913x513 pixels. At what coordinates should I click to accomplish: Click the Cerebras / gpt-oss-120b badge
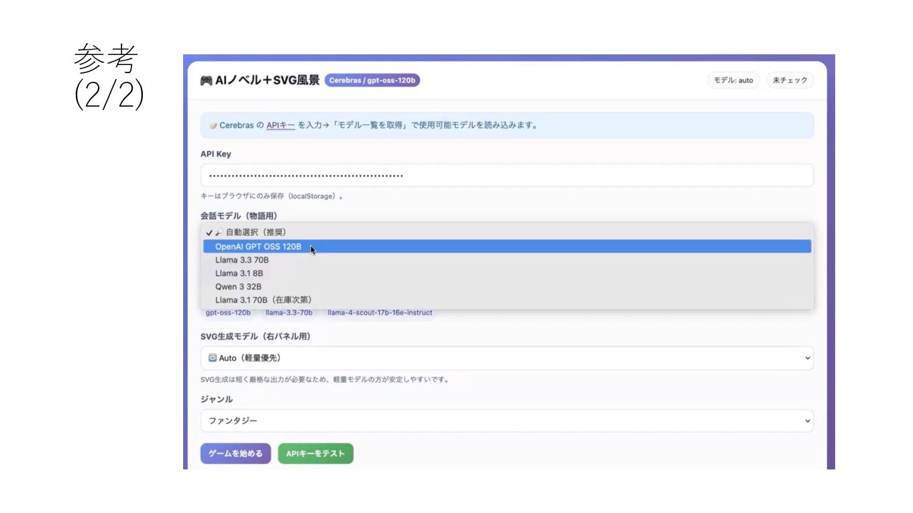coord(372,80)
